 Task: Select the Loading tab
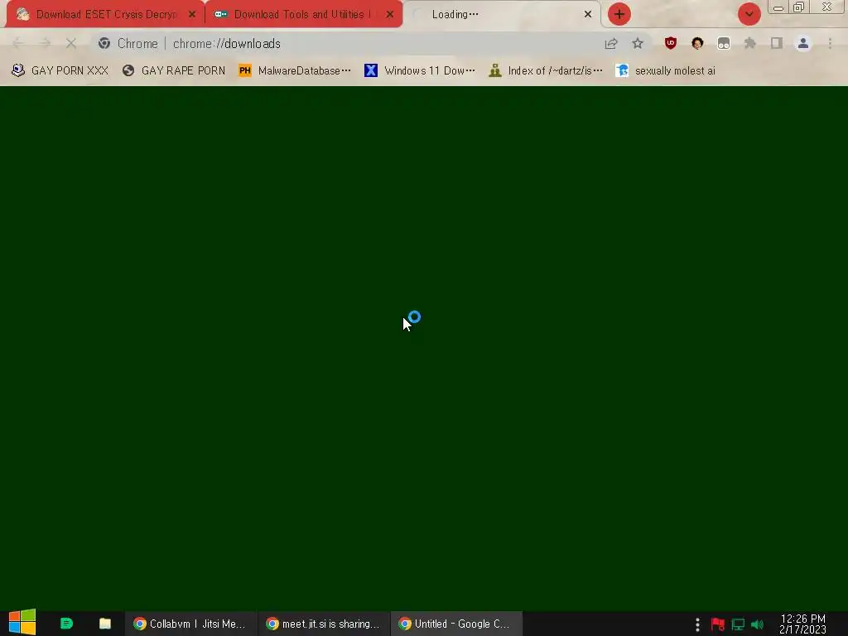click(502, 15)
